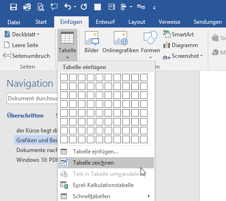226x201 pixels.
Task: Click the Document search field in Navigation
Action: pos(32,98)
